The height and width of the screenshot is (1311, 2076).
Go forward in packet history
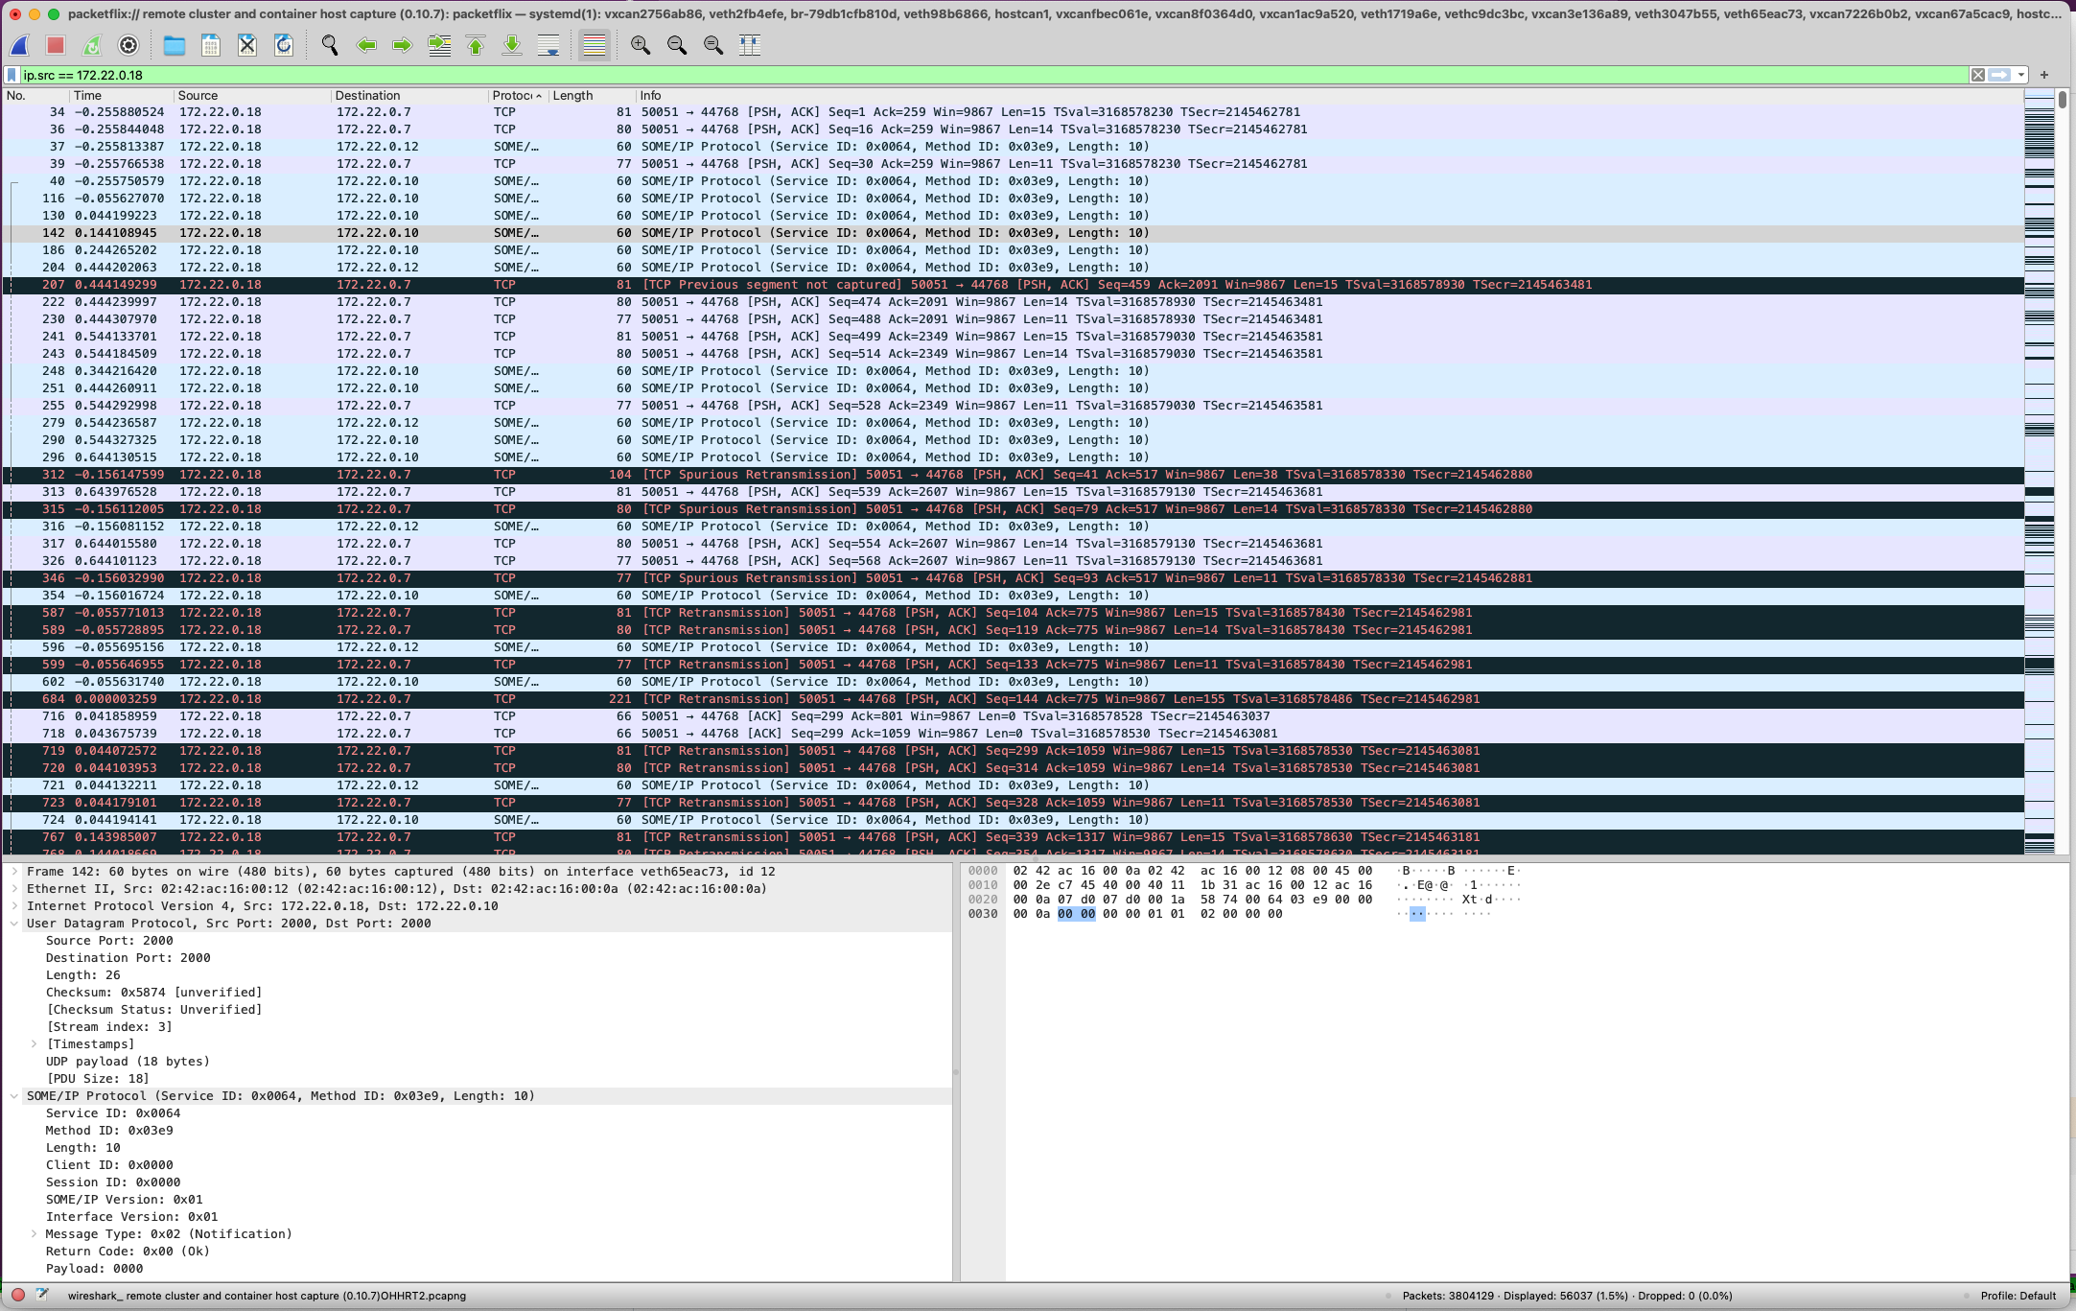[x=403, y=45]
